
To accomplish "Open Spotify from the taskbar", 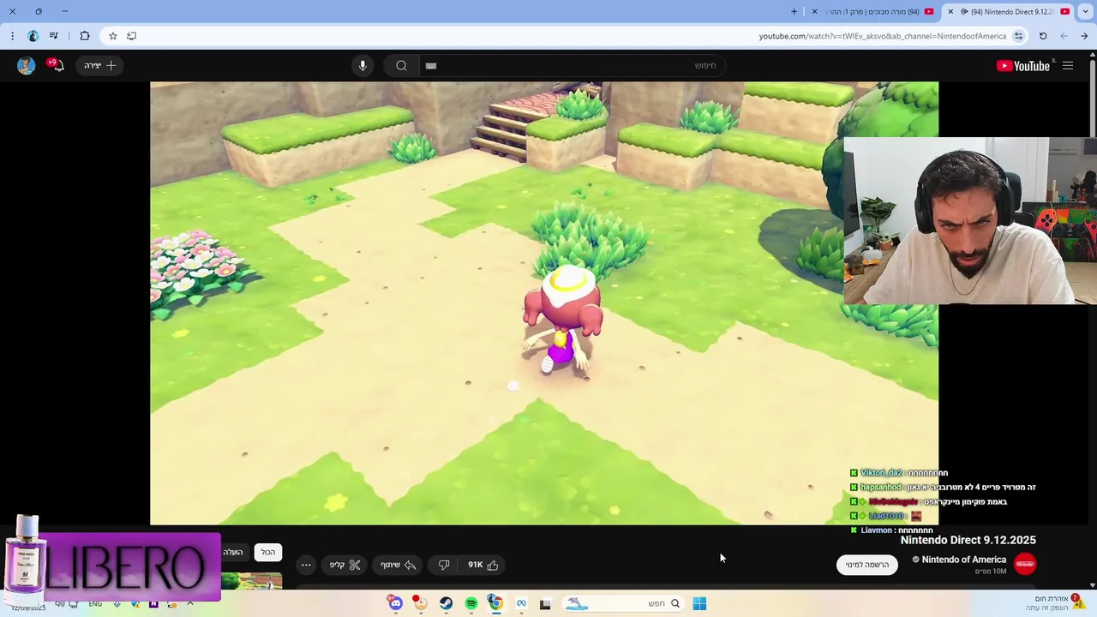I will [471, 604].
